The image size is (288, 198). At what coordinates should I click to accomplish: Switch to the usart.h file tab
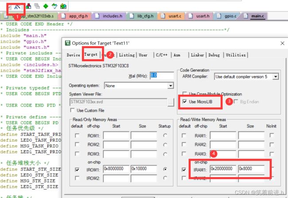(199, 16)
